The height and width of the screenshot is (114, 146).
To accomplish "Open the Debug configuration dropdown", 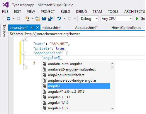I will click(89, 19).
